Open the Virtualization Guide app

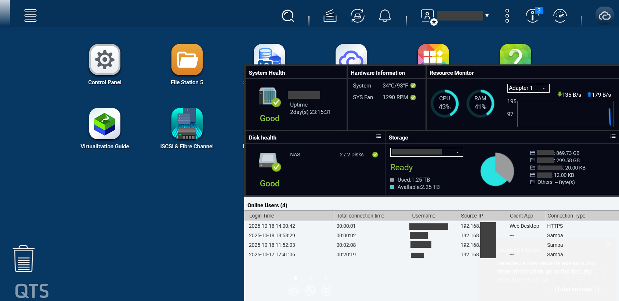point(105,124)
